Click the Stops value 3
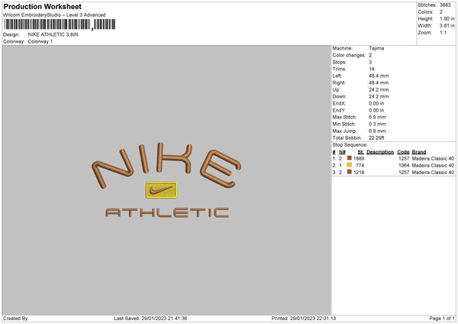 pos(370,62)
